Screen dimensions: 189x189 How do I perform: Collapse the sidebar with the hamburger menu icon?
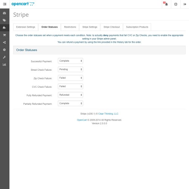point(5,4)
